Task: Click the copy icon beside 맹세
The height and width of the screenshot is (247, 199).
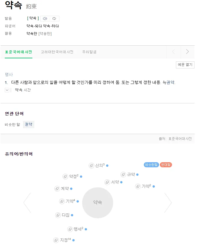Action: point(70,229)
